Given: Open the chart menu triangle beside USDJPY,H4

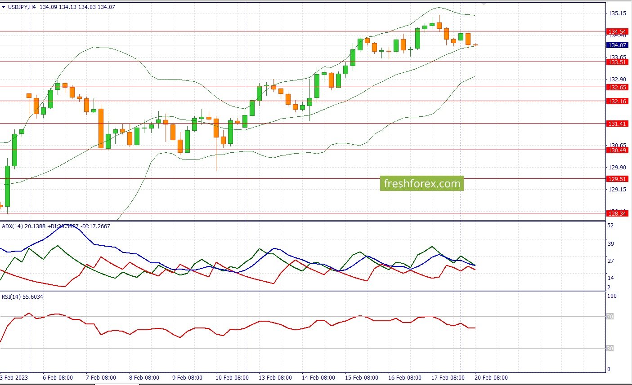Looking at the screenshot, I should click(4, 7).
